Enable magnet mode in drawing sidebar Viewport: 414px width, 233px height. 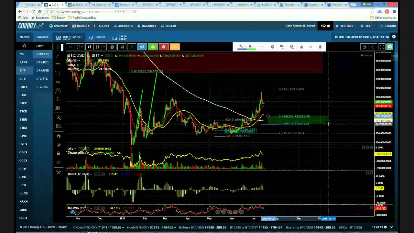tap(59, 136)
